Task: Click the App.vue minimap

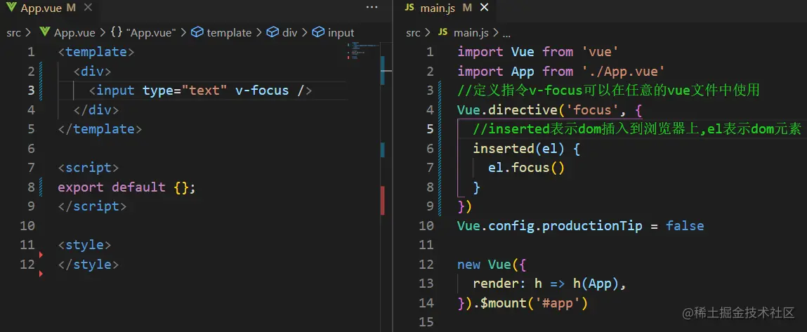Action: point(364,51)
